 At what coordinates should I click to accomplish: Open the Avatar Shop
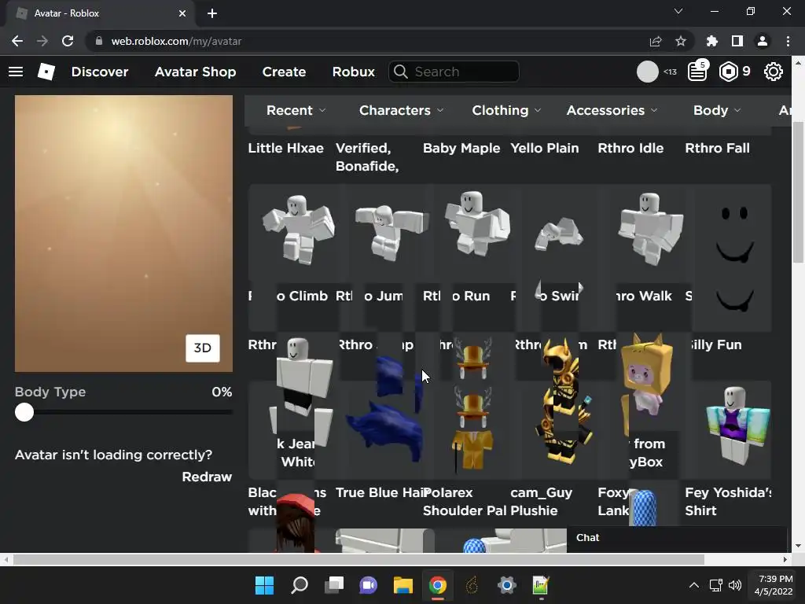195,72
